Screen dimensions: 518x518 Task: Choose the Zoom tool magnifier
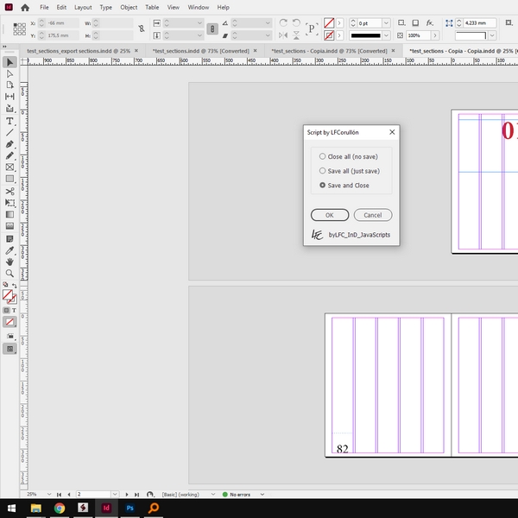point(9,273)
